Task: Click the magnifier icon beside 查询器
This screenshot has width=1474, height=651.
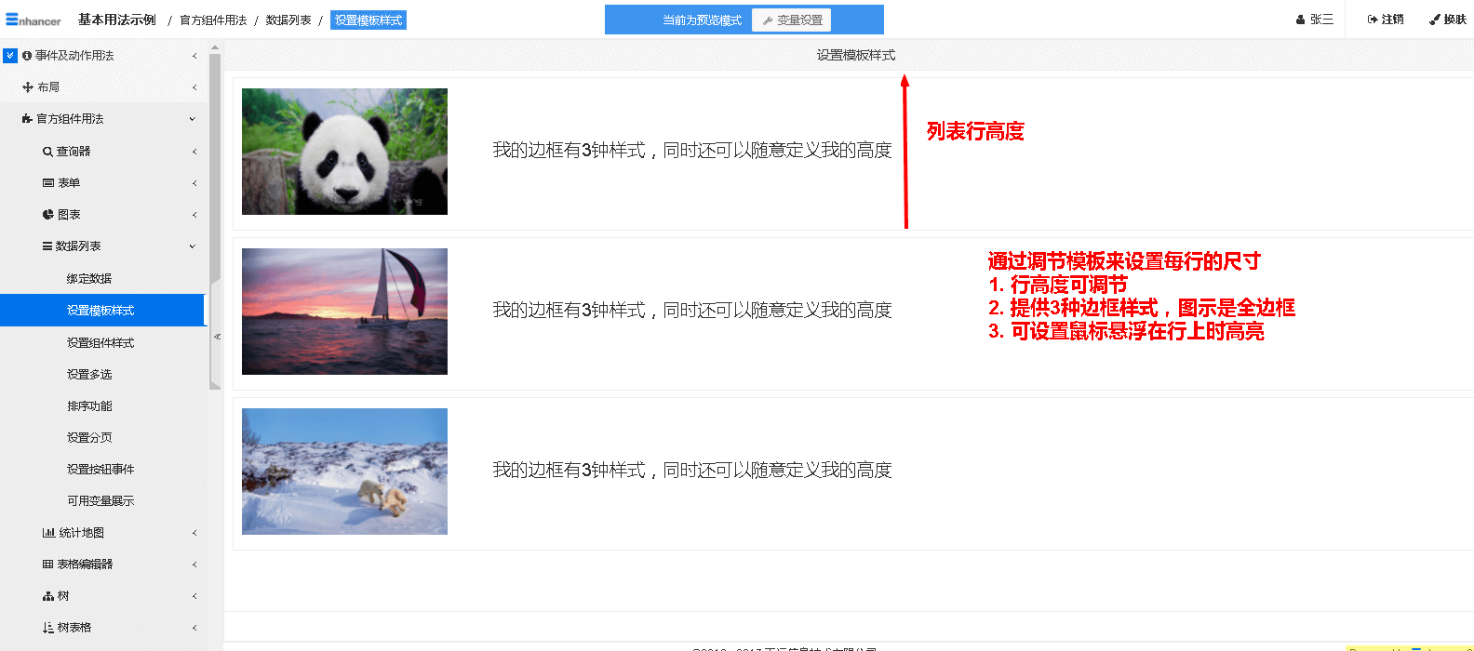Action: tap(47, 152)
